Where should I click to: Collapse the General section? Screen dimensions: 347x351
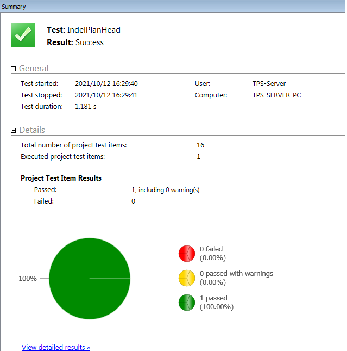click(14, 69)
